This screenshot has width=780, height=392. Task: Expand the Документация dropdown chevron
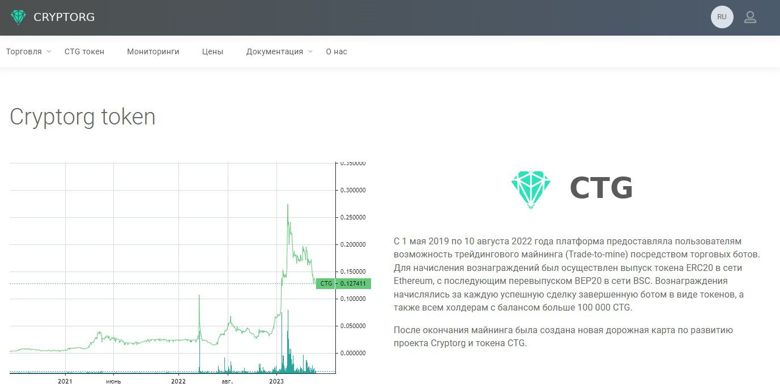tap(310, 51)
